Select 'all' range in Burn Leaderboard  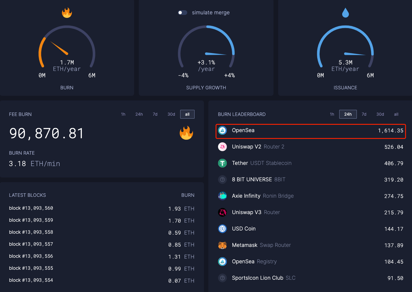pyautogui.click(x=396, y=114)
